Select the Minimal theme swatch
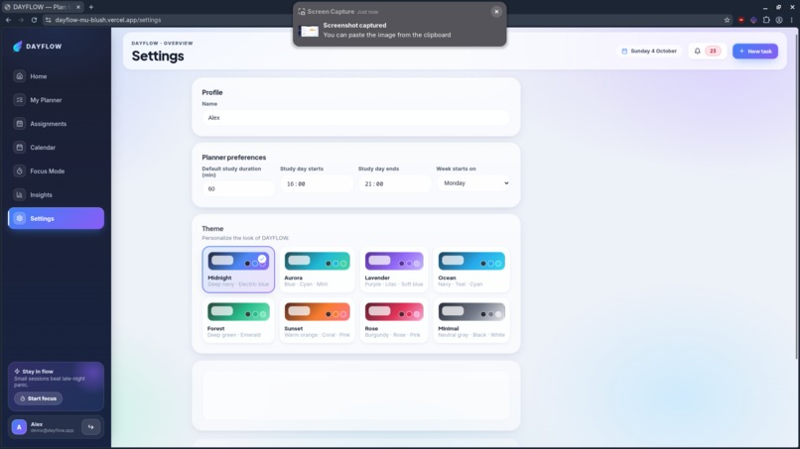800x449 pixels. click(x=471, y=320)
